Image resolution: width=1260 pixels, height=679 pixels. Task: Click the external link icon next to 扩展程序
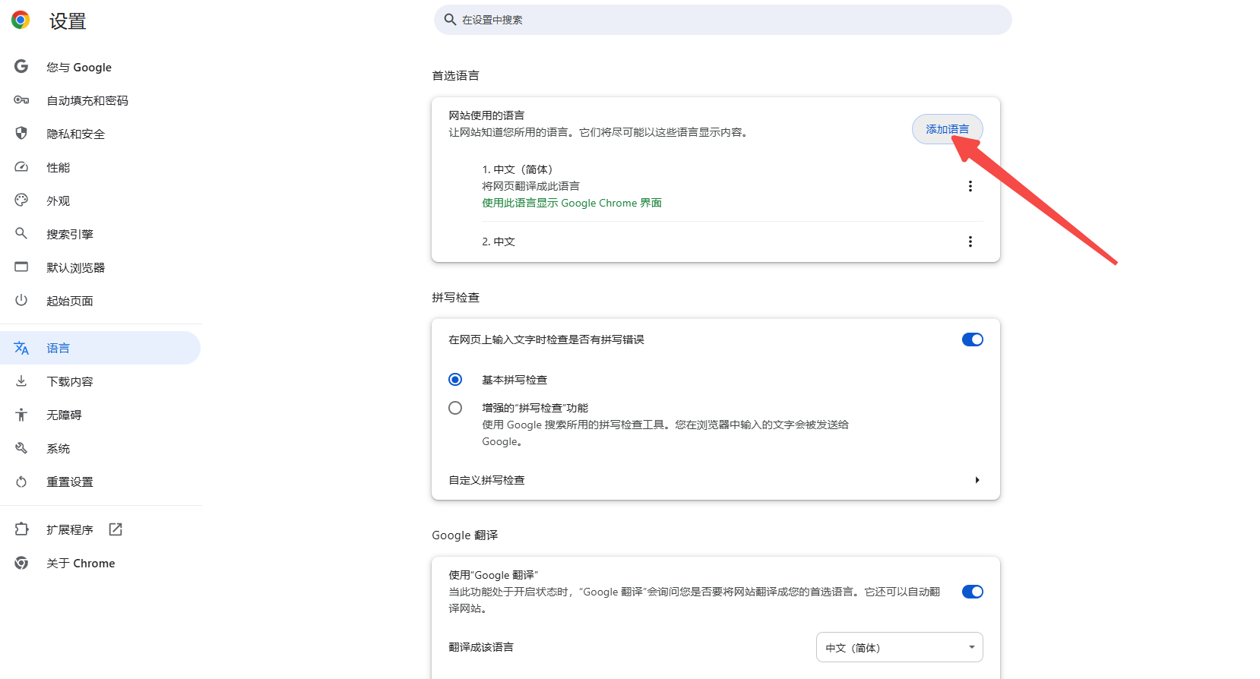(x=116, y=529)
